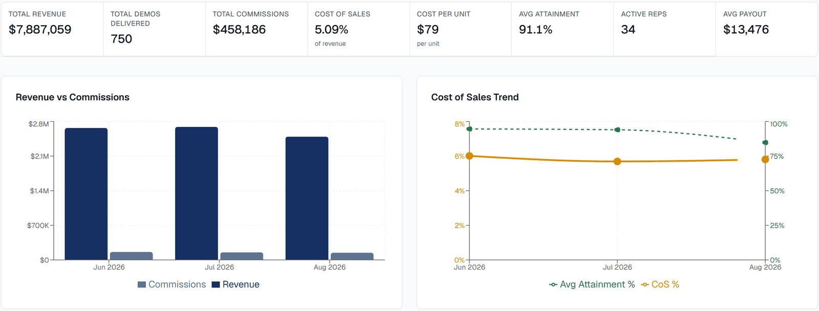Click the $700K y-axis label
Image resolution: width=819 pixels, height=311 pixels.
(38, 225)
